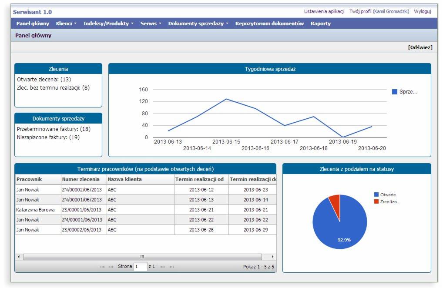
Task: Select the Raporty menu item
Action: pyautogui.click(x=320, y=23)
